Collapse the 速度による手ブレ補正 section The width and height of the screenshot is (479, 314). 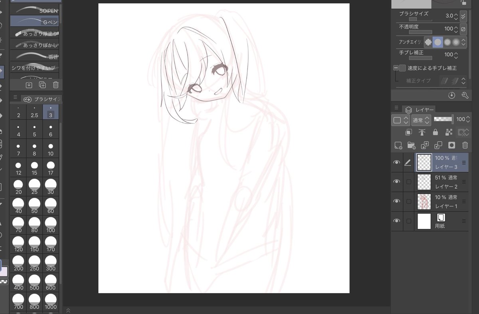tap(396, 68)
